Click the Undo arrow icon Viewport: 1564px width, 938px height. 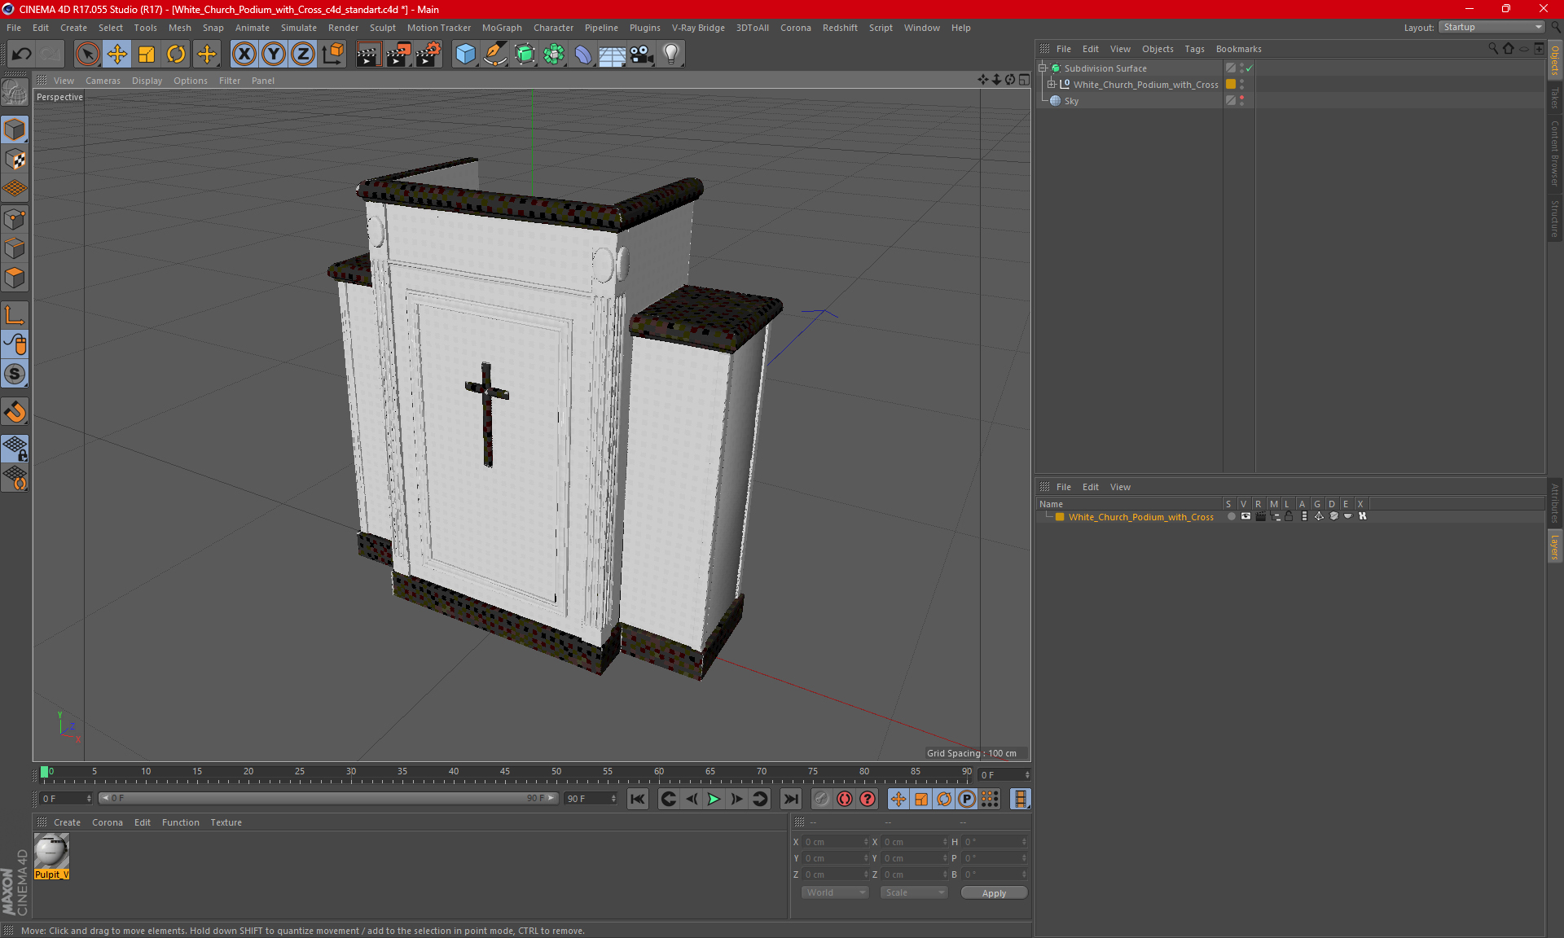[22, 55]
